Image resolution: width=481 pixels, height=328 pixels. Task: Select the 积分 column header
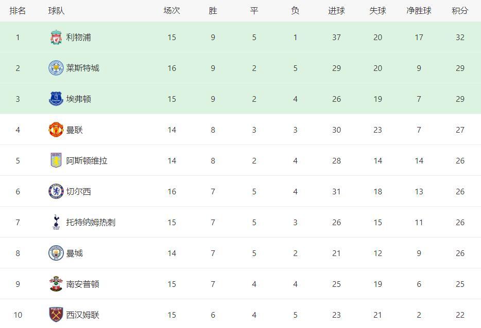coord(460,11)
